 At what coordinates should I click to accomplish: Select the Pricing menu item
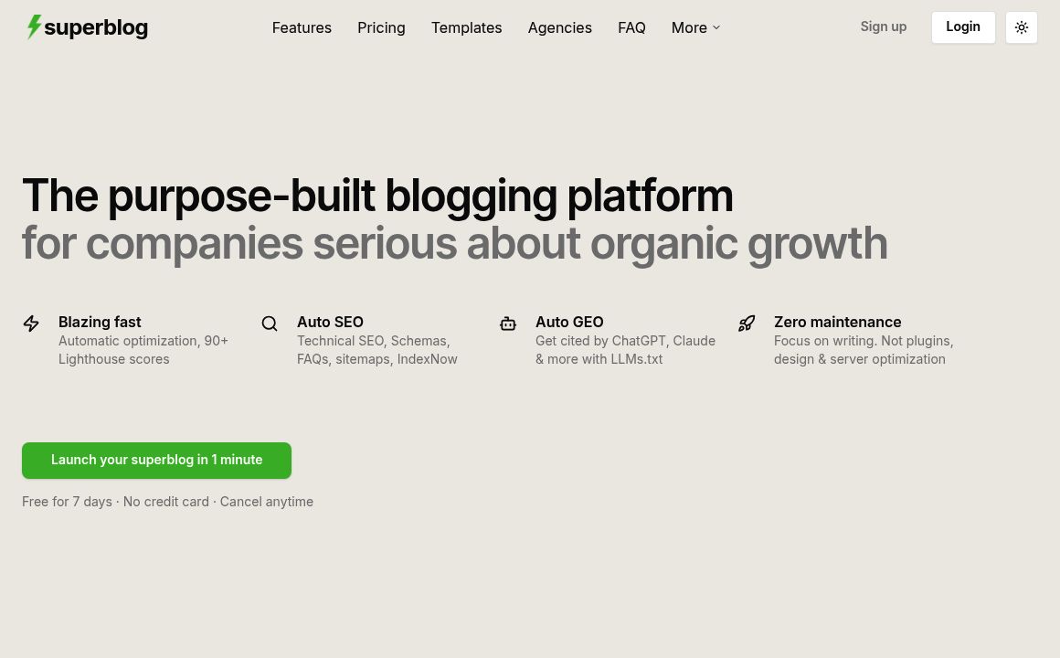pyautogui.click(x=381, y=27)
